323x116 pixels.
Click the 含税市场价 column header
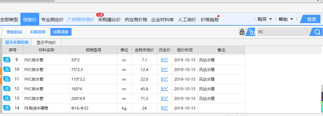[144, 50]
